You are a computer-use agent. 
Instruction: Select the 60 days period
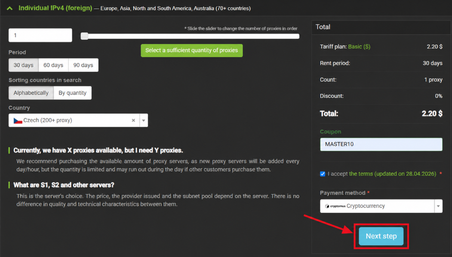click(53, 65)
